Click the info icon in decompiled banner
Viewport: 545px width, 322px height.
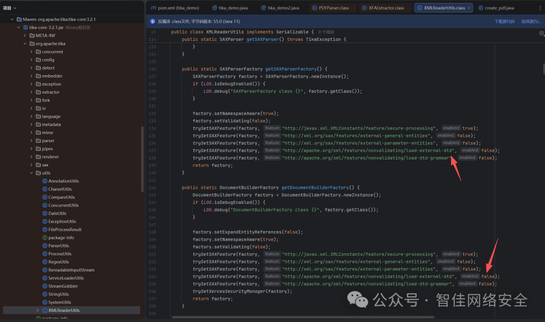point(153,22)
